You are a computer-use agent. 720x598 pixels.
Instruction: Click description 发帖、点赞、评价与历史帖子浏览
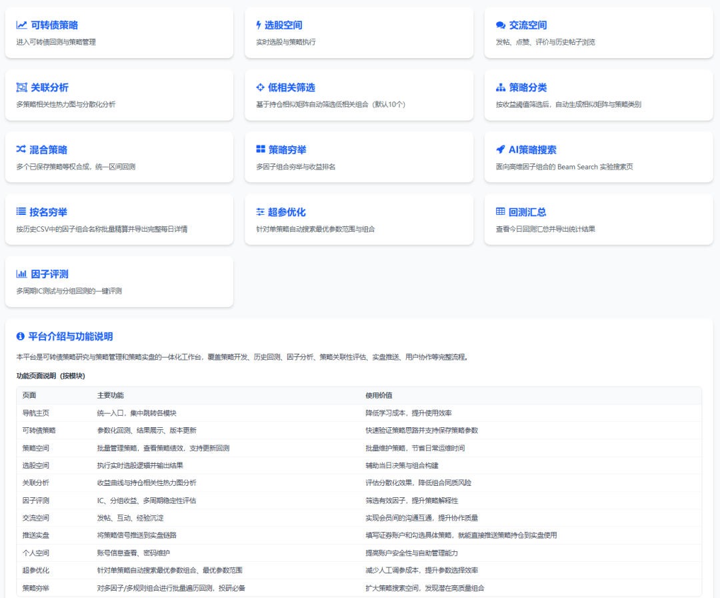click(545, 42)
